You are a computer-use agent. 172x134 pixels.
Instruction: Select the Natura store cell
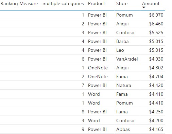(x=123, y=85)
